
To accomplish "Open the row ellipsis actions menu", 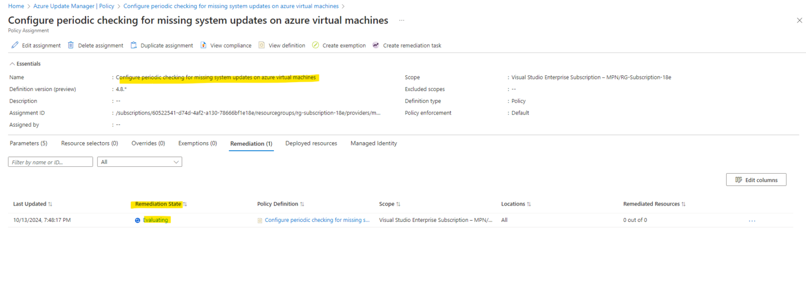I will 752,221.
